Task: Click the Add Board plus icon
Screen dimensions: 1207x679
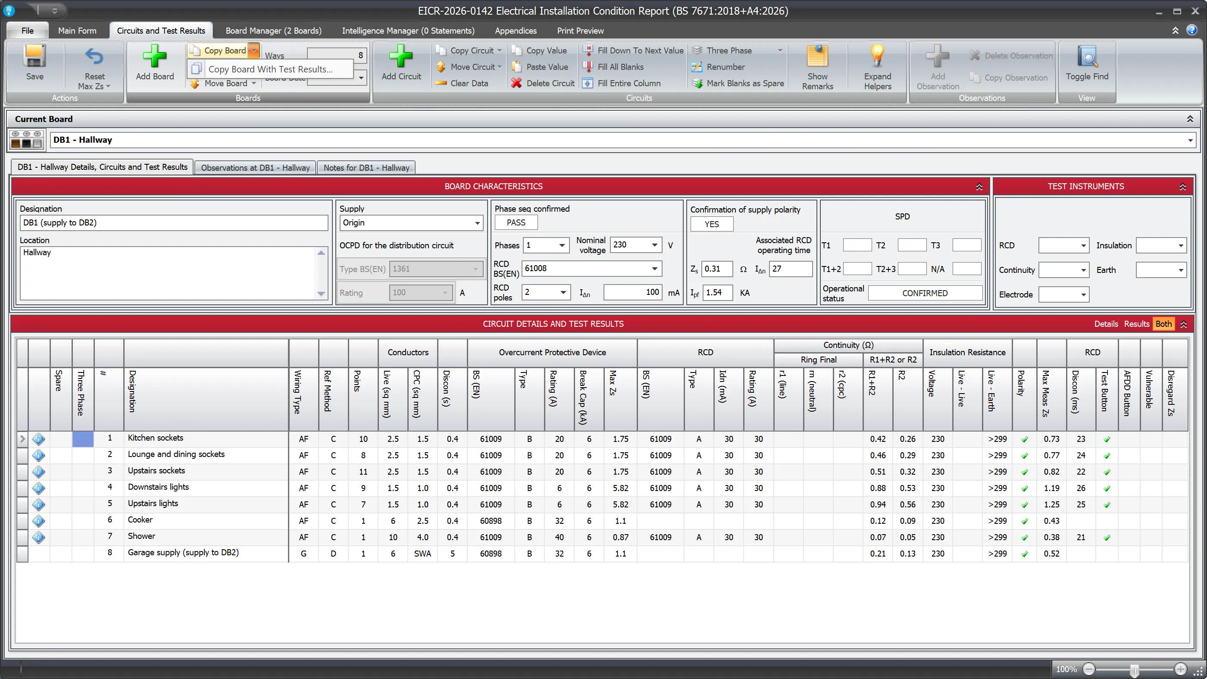Action: pos(155,56)
